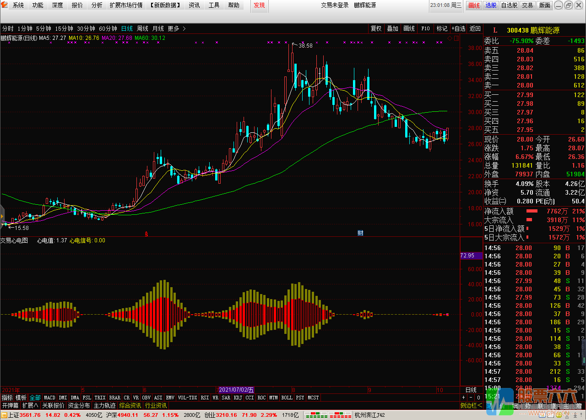Add stock to watchlist with +自选
This screenshot has width=586, height=420.
pyautogui.click(x=458, y=28)
